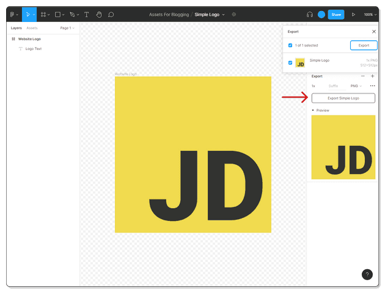Toggle the 1 of 1 selected checkbox
The image size is (385, 293).
pos(290,45)
